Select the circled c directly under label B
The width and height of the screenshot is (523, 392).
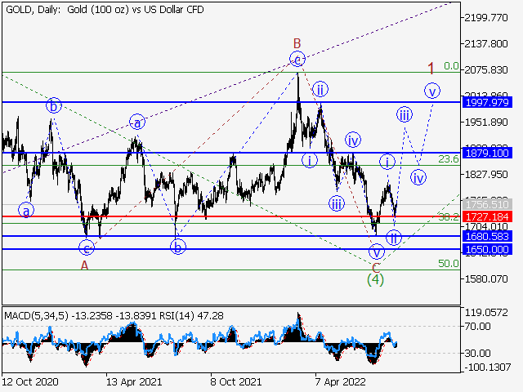297,60
